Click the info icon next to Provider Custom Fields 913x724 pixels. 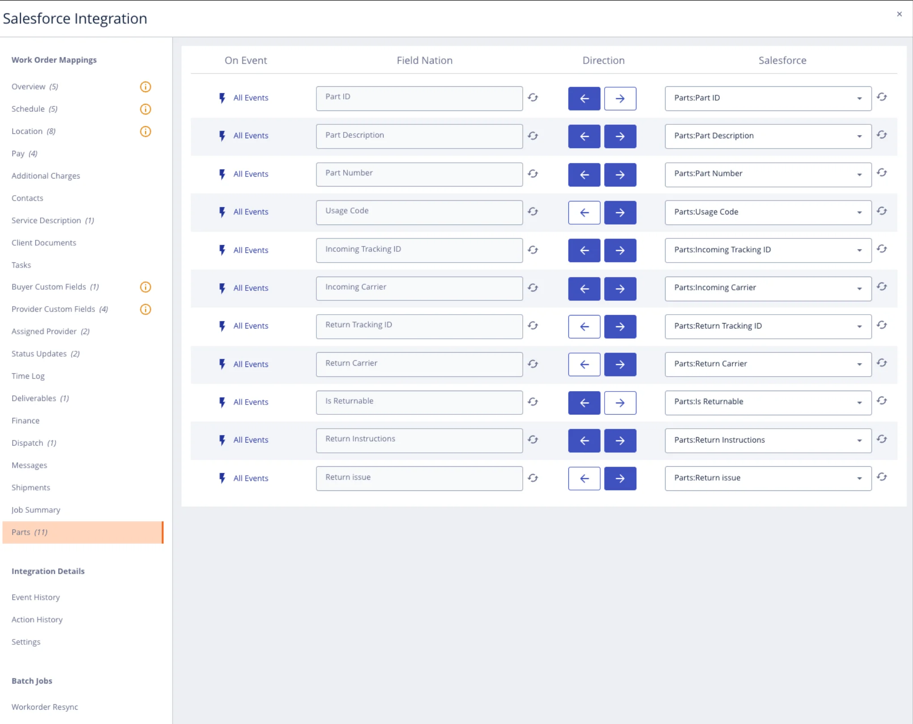pyautogui.click(x=145, y=309)
